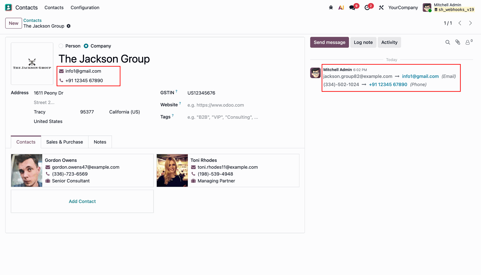Open the Contacts app home icon
This screenshot has width=481, height=275.
(9, 7)
